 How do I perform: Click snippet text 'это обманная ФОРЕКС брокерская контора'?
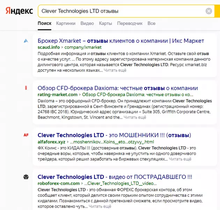132,190
